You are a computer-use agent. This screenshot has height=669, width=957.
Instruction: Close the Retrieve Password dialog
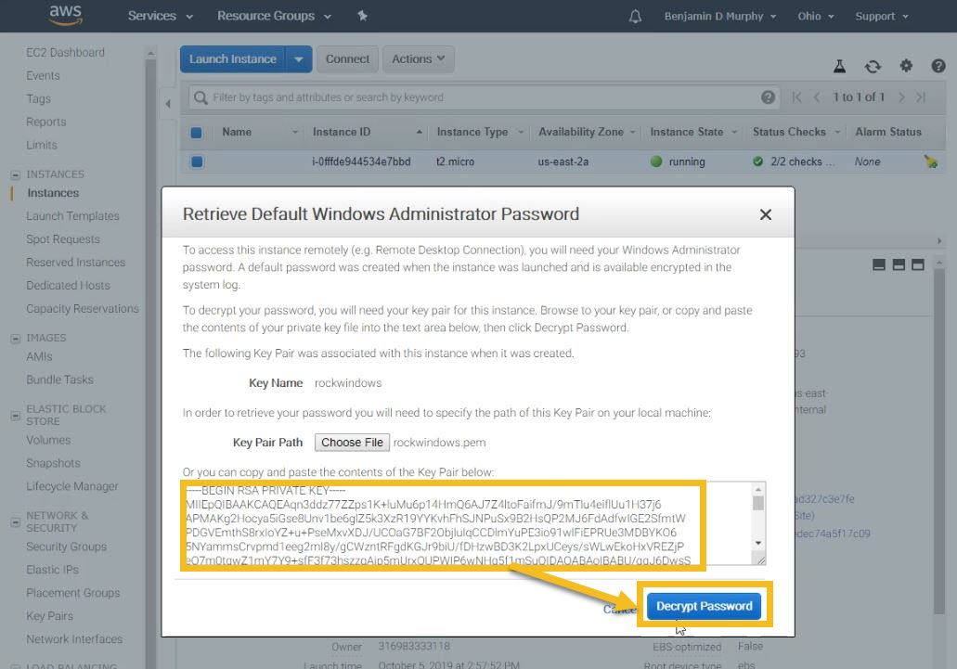click(766, 214)
